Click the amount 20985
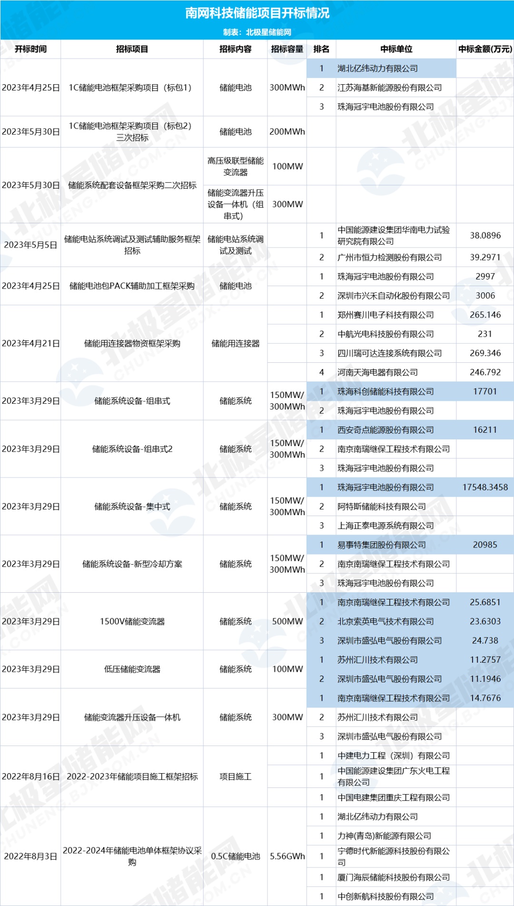 pos(485,545)
